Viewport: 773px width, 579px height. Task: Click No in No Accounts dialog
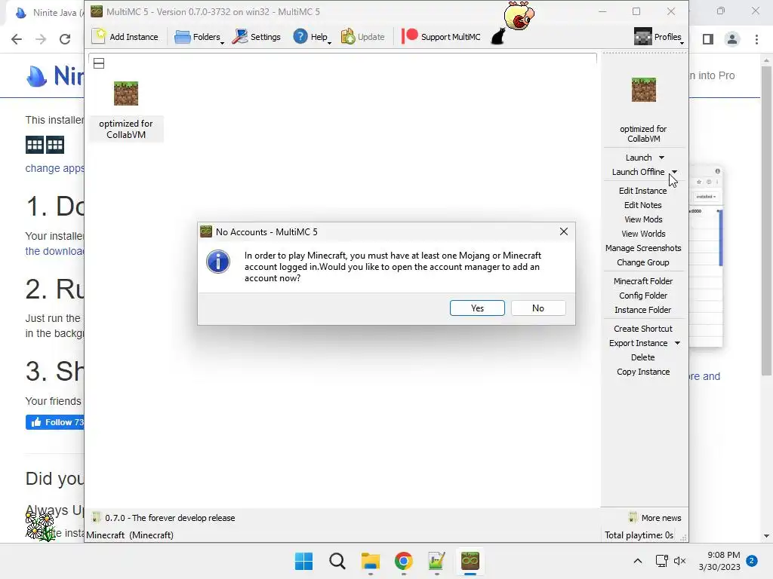[x=537, y=308]
